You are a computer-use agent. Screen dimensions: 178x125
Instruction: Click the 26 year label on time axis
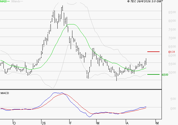[44, 123]
